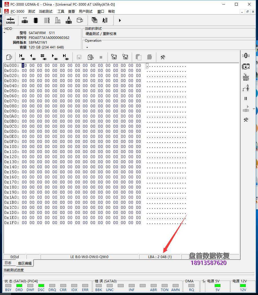258x295 pixels.
Task: Open the 工具 menu
Action: click(x=60, y=11)
